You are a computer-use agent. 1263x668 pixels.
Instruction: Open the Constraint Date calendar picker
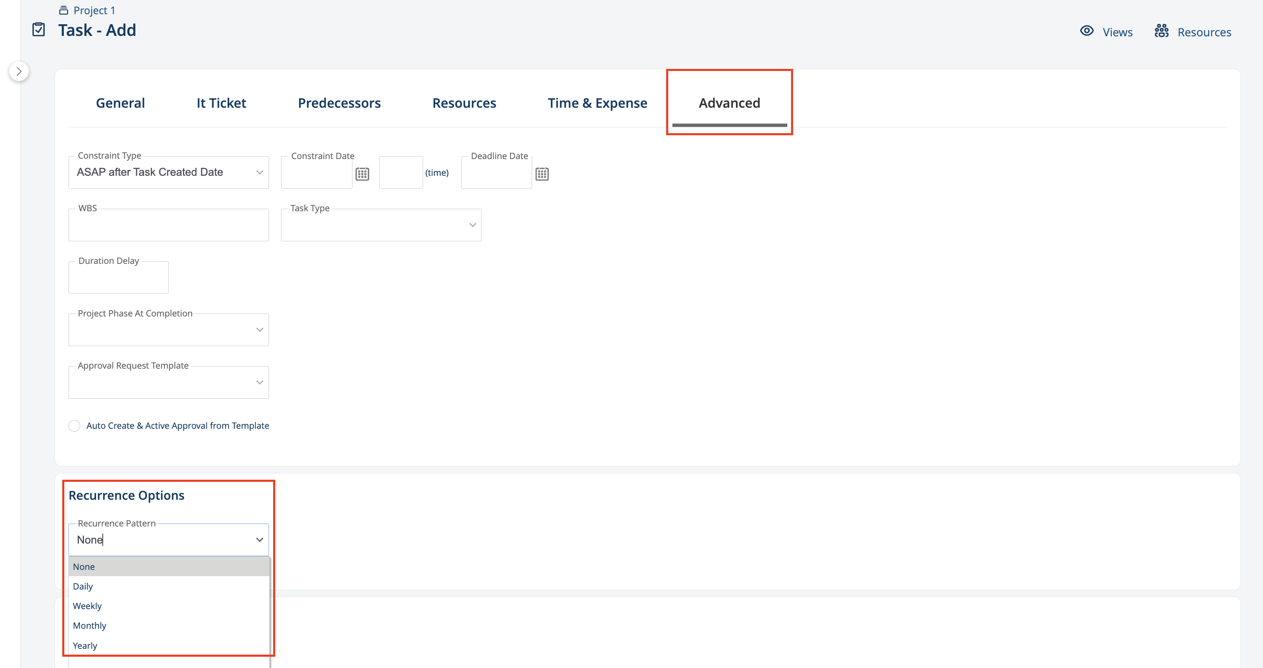(x=362, y=174)
